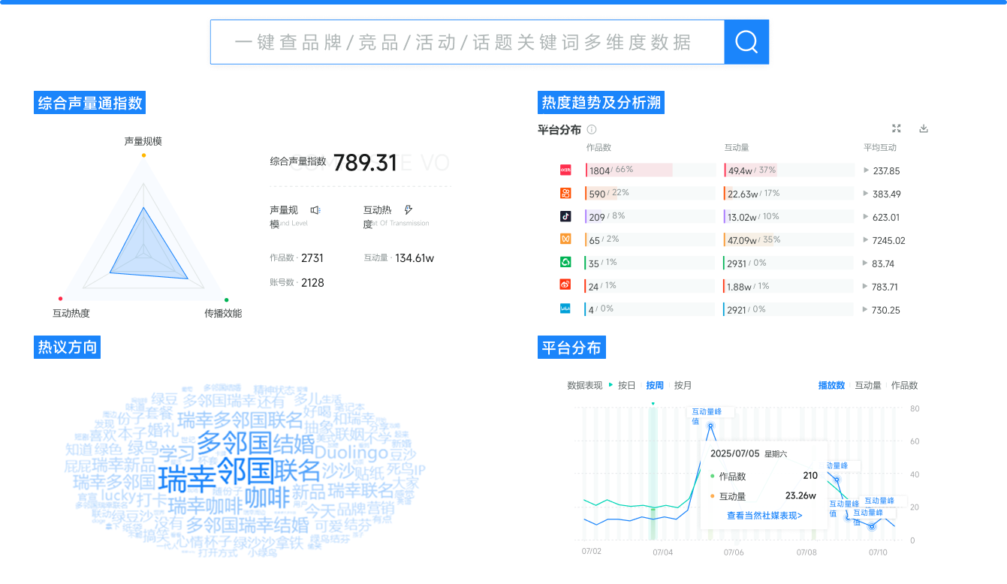Expand the arrow beside 383.49

click(867, 194)
